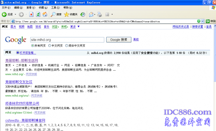Open Favorites star icon
Image resolution: width=216 pixels, height=131 pixels.
coord(66,14)
